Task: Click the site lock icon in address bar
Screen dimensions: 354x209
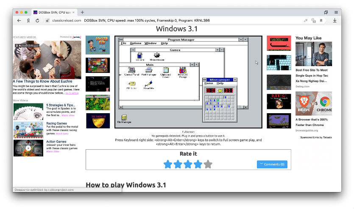Action: click(x=47, y=20)
